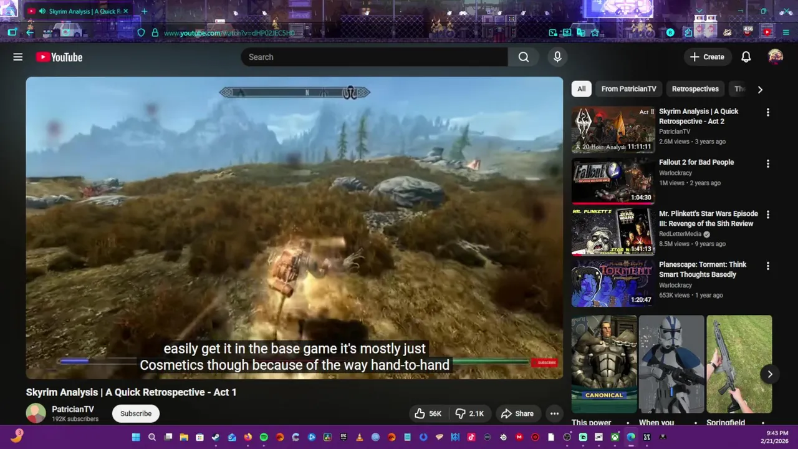Open the Springfield rifle Shorts thumbnail
This screenshot has height=449, width=798.
[x=739, y=364]
